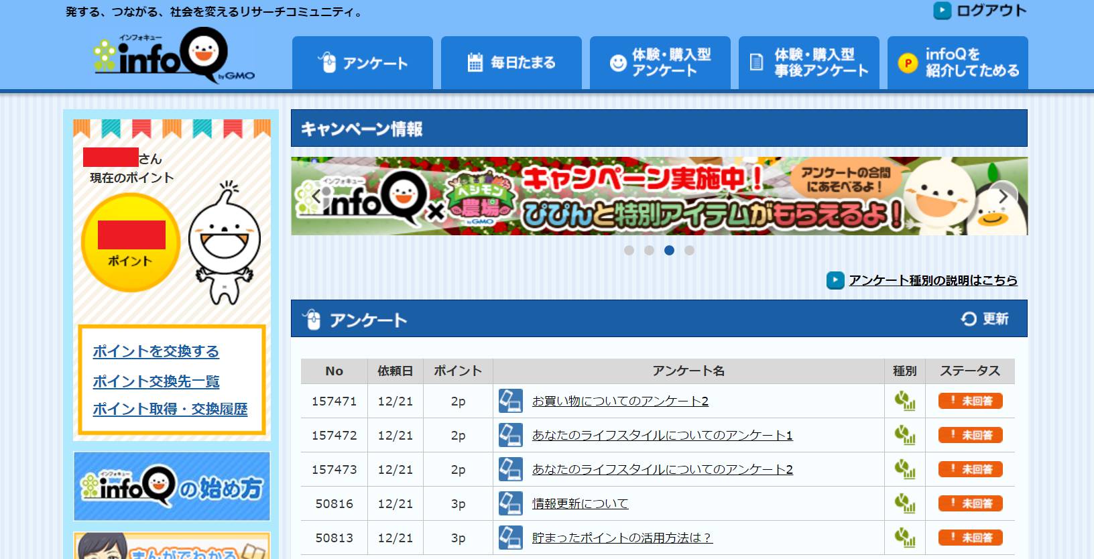1094x559 pixels.
Task: Click the mouse icon in アンケート header
Action: [x=312, y=320]
